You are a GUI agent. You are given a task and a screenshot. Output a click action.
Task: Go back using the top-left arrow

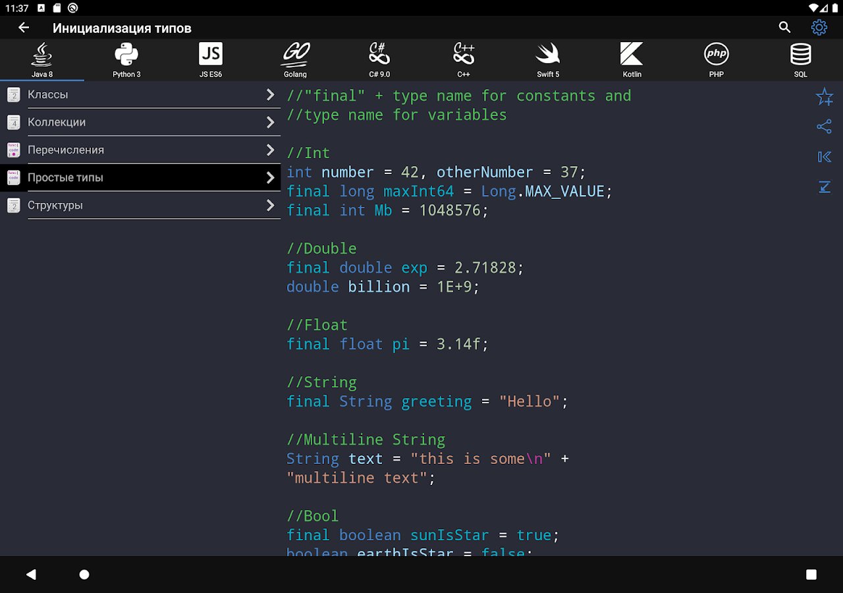[x=24, y=28]
